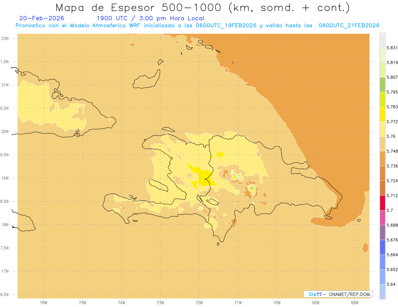Viewport: 398px width, 307px height.
Task: Click the legend value 5.736
Action: click(x=392, y=166)
